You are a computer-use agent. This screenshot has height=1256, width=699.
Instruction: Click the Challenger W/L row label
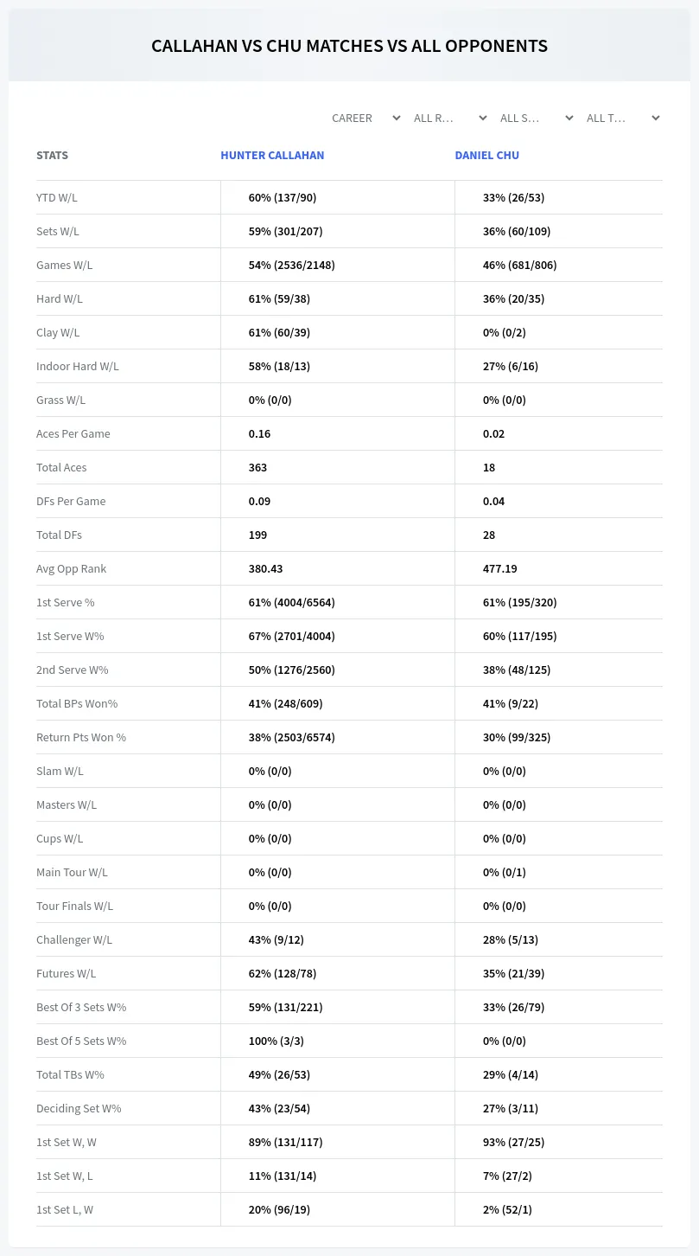(74, 939)
